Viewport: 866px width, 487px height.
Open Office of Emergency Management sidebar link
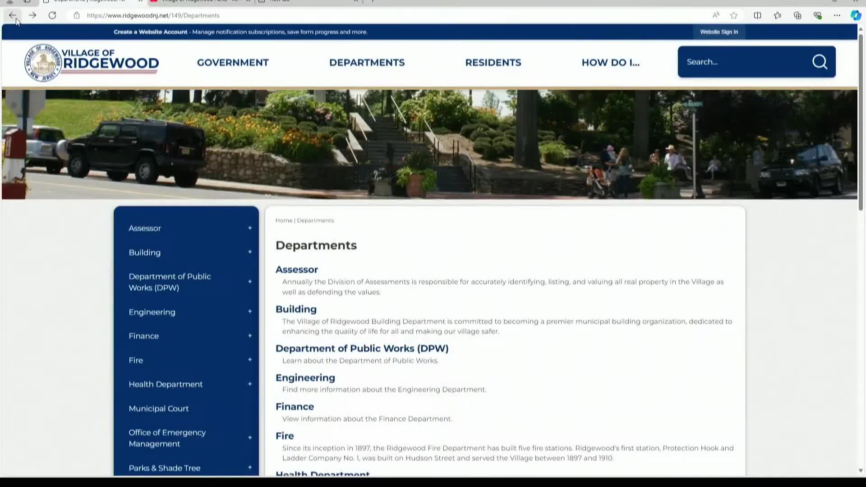167,438
